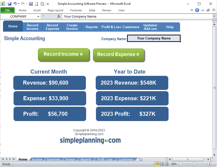Select the Your Company Name cell
Screen dimensions: 217x167
click(x=154, y=38)
